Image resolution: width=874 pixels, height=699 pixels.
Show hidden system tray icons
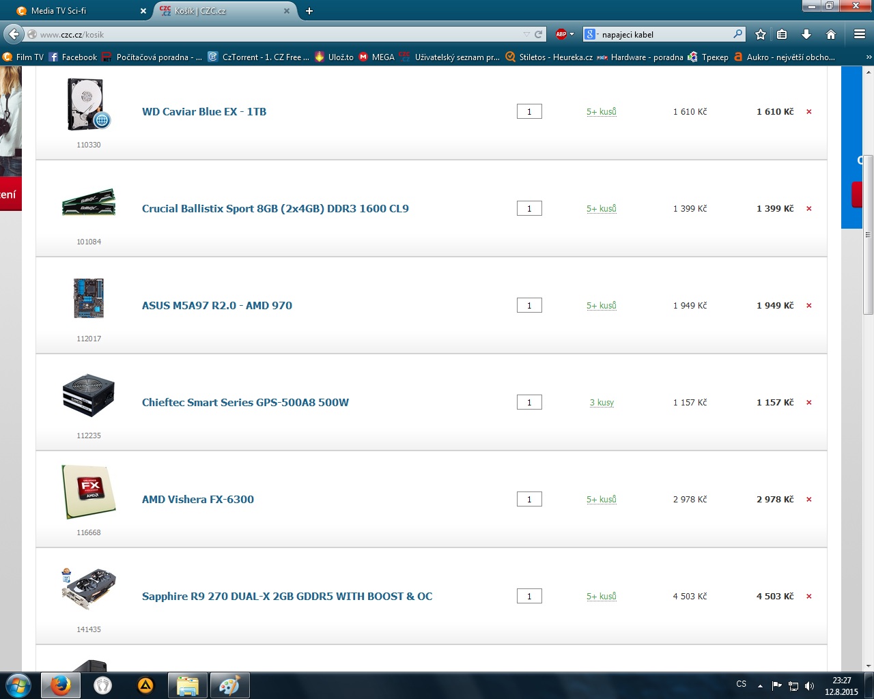pos(760,685)
